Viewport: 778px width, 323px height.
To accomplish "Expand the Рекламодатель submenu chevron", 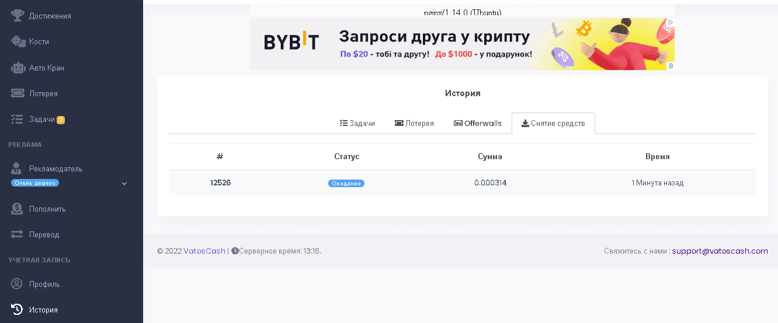I will click(x=124, y=184).
